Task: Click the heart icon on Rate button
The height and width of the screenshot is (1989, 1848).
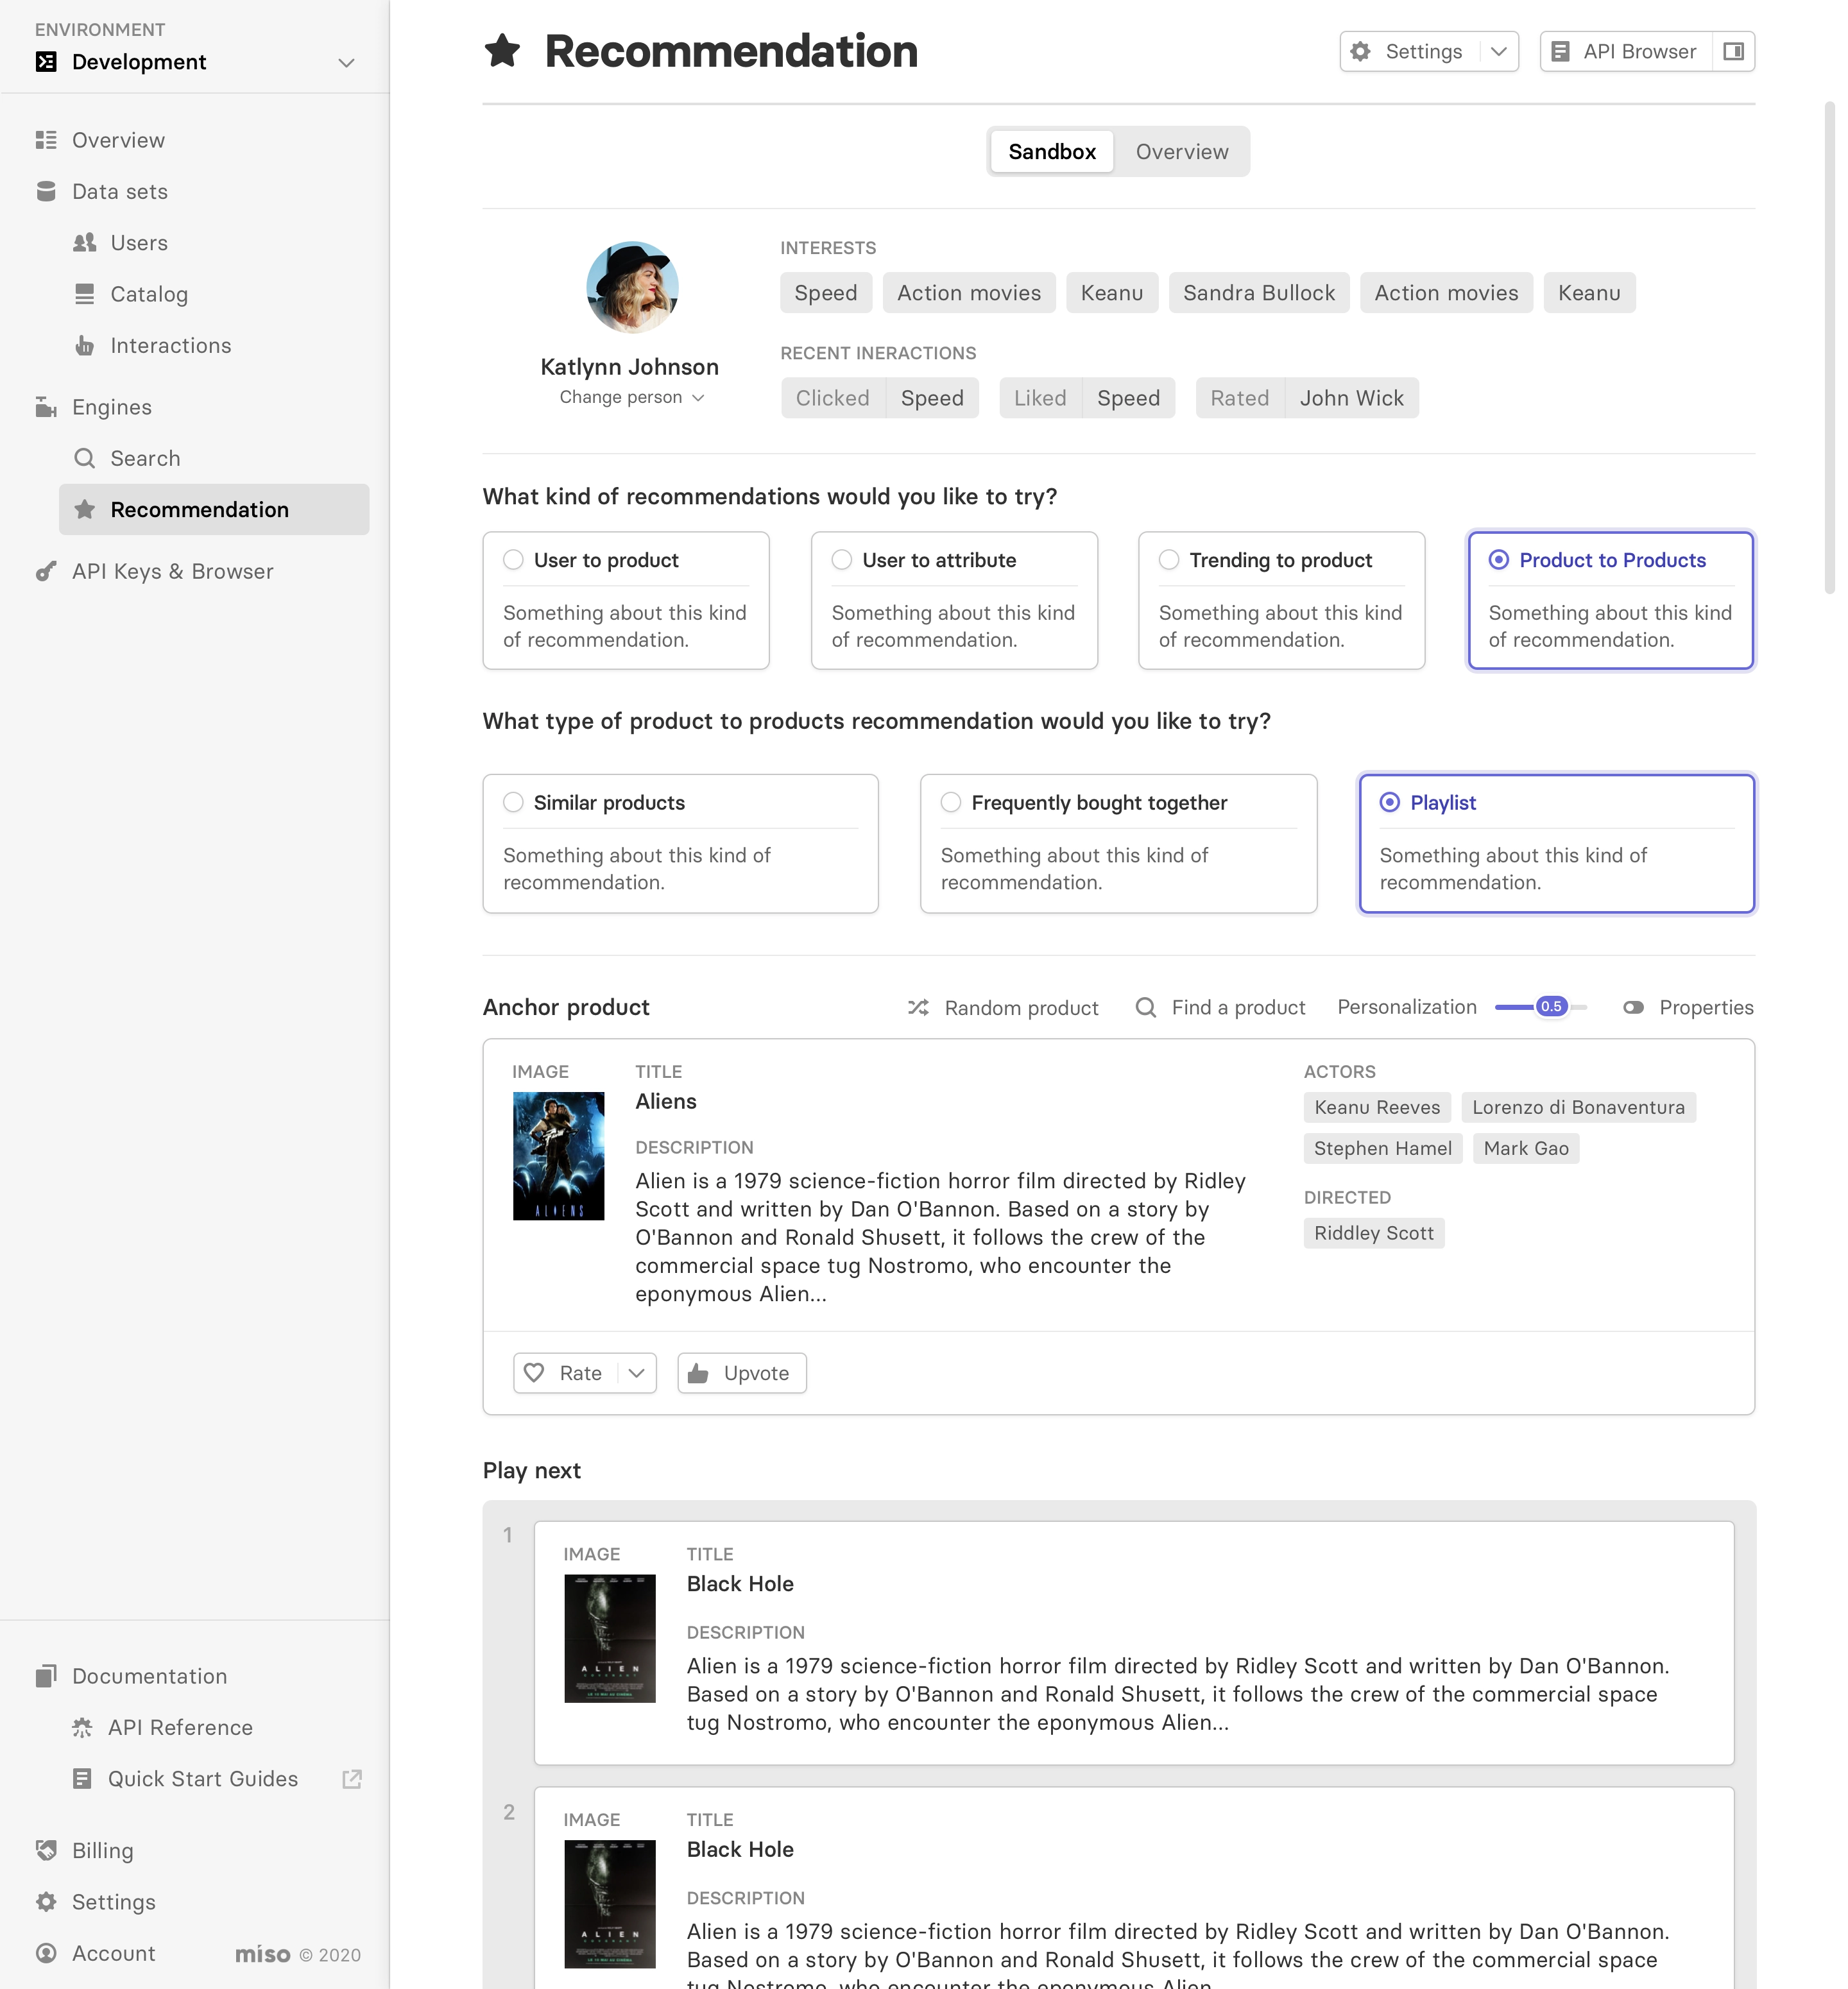Action: [534, 1373]
